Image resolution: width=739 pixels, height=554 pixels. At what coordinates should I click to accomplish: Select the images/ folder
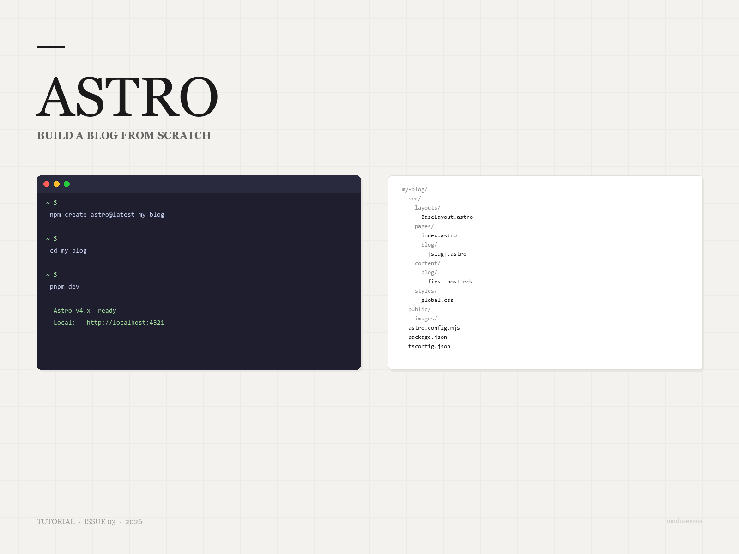pyautogui.click(x=426, y=319)
